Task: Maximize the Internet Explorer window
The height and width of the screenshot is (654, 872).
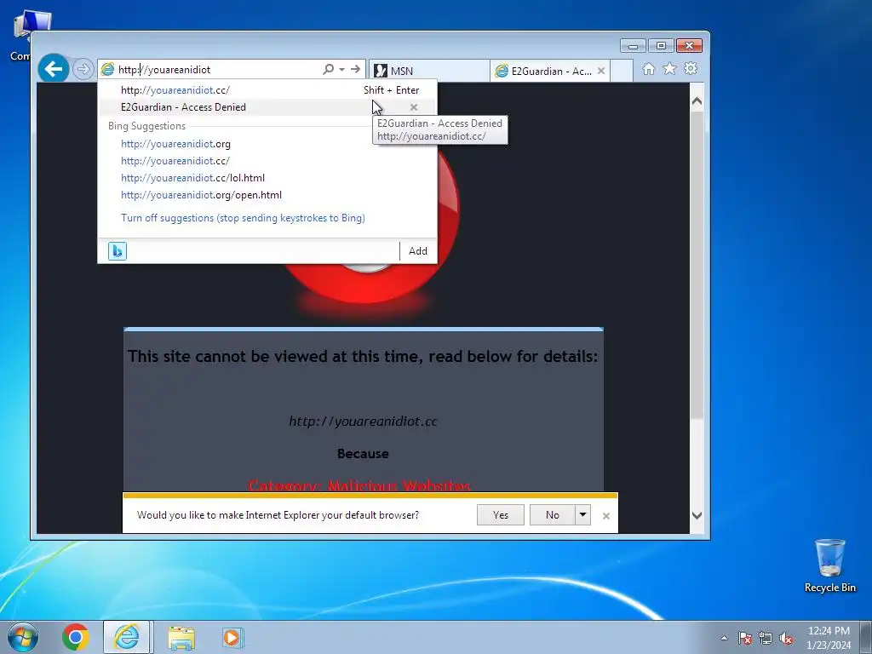Action: coord(661,46)
